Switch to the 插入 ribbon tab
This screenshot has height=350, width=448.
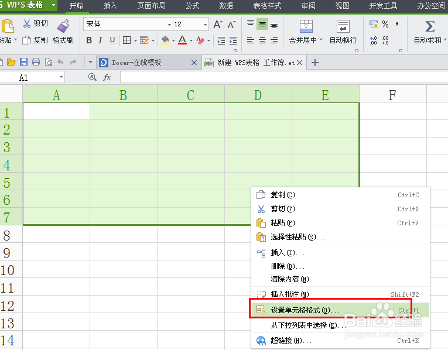click(x=110, y=6)
